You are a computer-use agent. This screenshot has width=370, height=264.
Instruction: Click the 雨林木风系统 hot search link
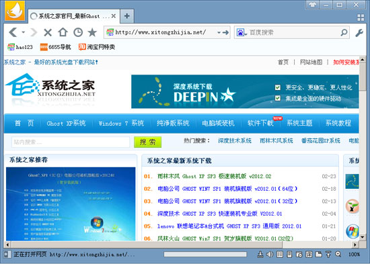pyautogui.click(x=276, y=140)
